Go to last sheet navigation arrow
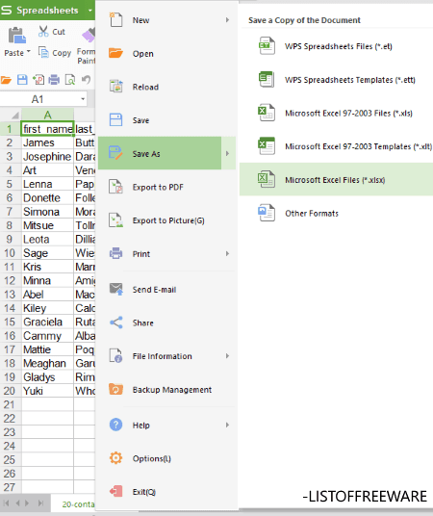The width and height of the screenshot is (433, 516). coord(40,503)
